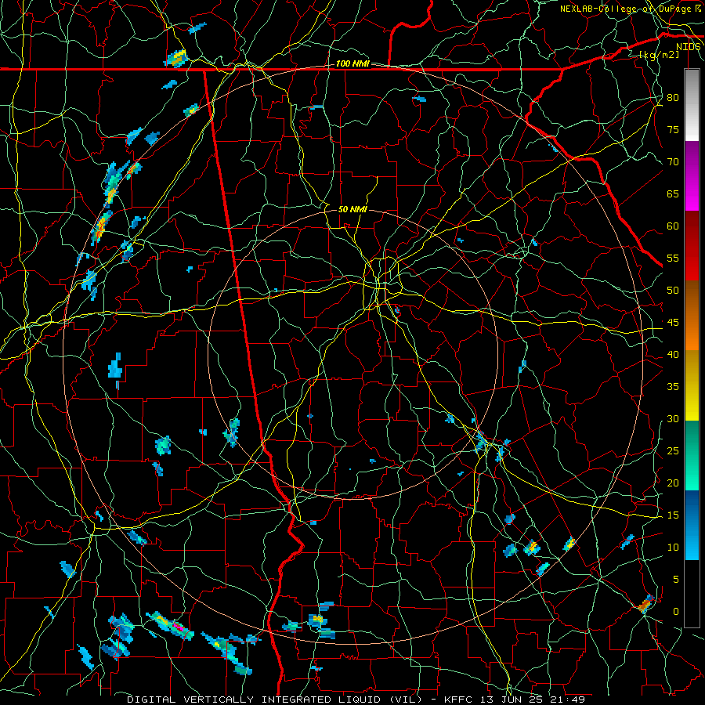Select the yellow-gold segment of the color scale
This screenshot has width=705, height=705.
[x=692, y=385]
